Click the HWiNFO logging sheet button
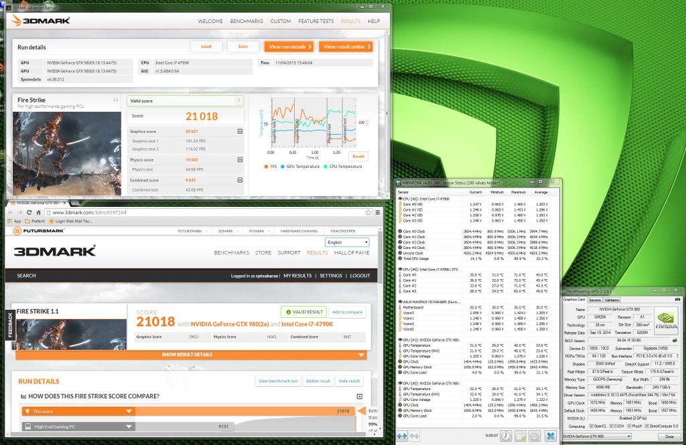This screenshot has height=445, width=686. [x=521, y=436]
